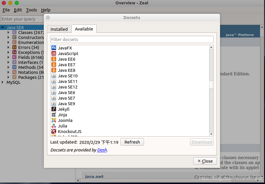Click the Joomla docset icon
This screenshot has width=265, height=184.
54,120
